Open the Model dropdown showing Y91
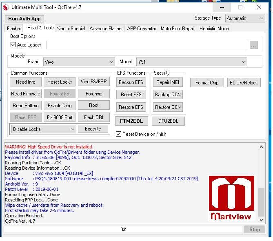 pyautogui.click(x=191, y=62)
